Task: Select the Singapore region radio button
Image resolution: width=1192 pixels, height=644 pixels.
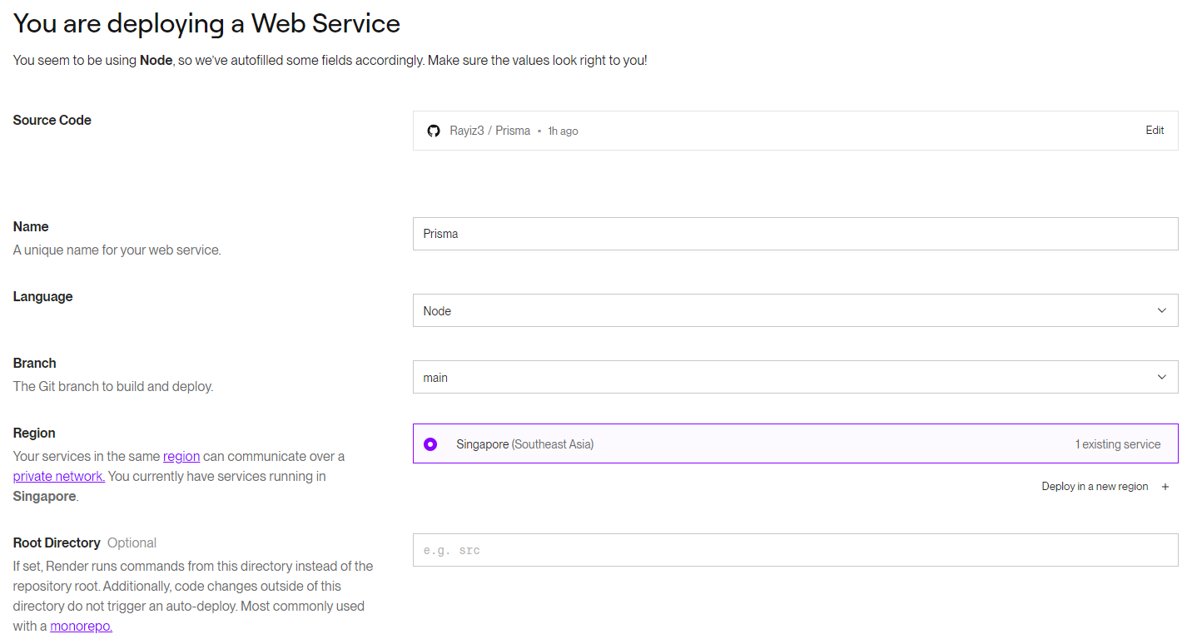Action: click(x=430, y=444)
